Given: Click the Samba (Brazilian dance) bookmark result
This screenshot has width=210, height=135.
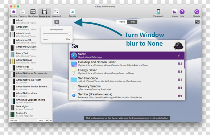Looking at the screenshot, I should point(127,95).
